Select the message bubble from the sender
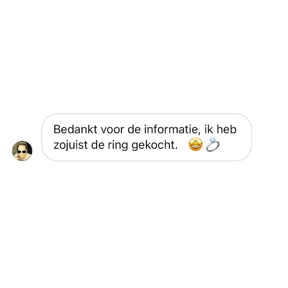 tap(146, 137)
